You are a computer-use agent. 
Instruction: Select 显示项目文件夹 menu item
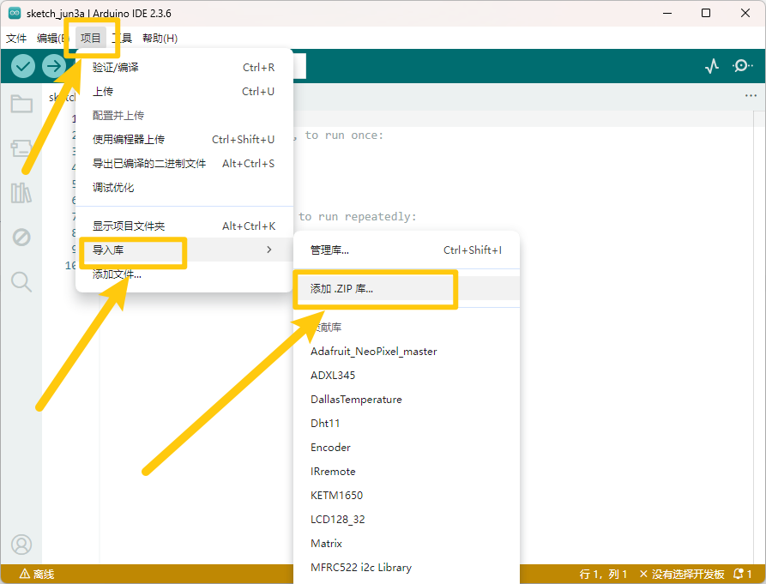point(184,226)
